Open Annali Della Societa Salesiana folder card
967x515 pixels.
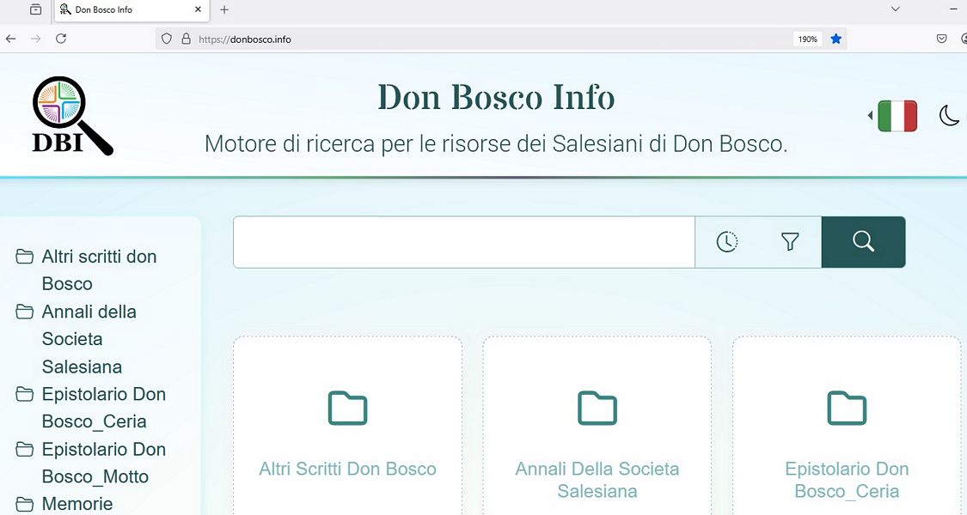coord(597,426)
